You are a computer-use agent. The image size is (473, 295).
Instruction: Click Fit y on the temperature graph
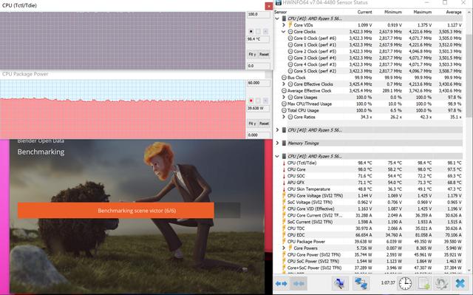pos(252,54)
